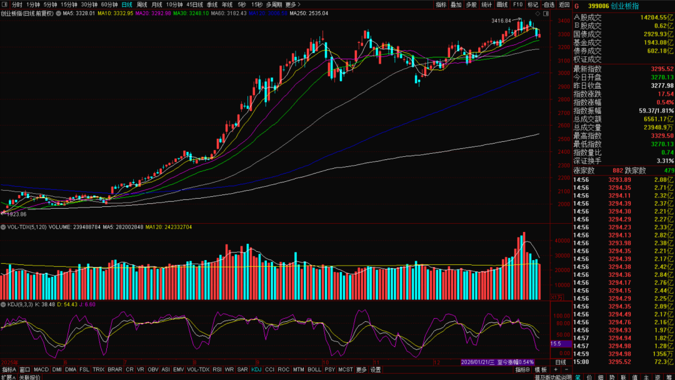Screen dimensions: 675x380
Task: Click the G icon beside 399006
Action: click(576, 6)
